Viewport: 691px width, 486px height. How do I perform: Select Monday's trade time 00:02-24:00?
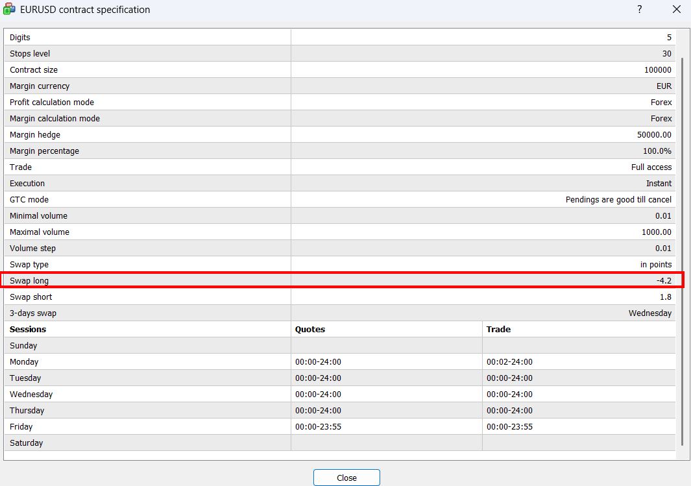(509, 362)
